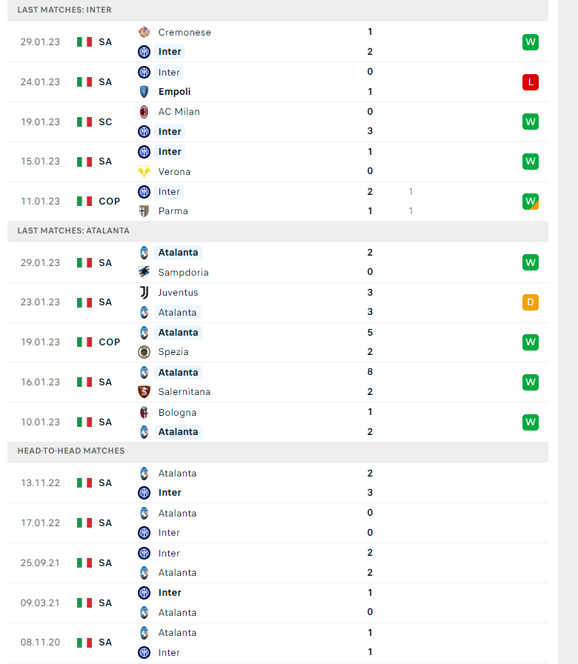The image size is (578, 664).
Task: Click the Empoli team logo
Action: tap(144, 92)
